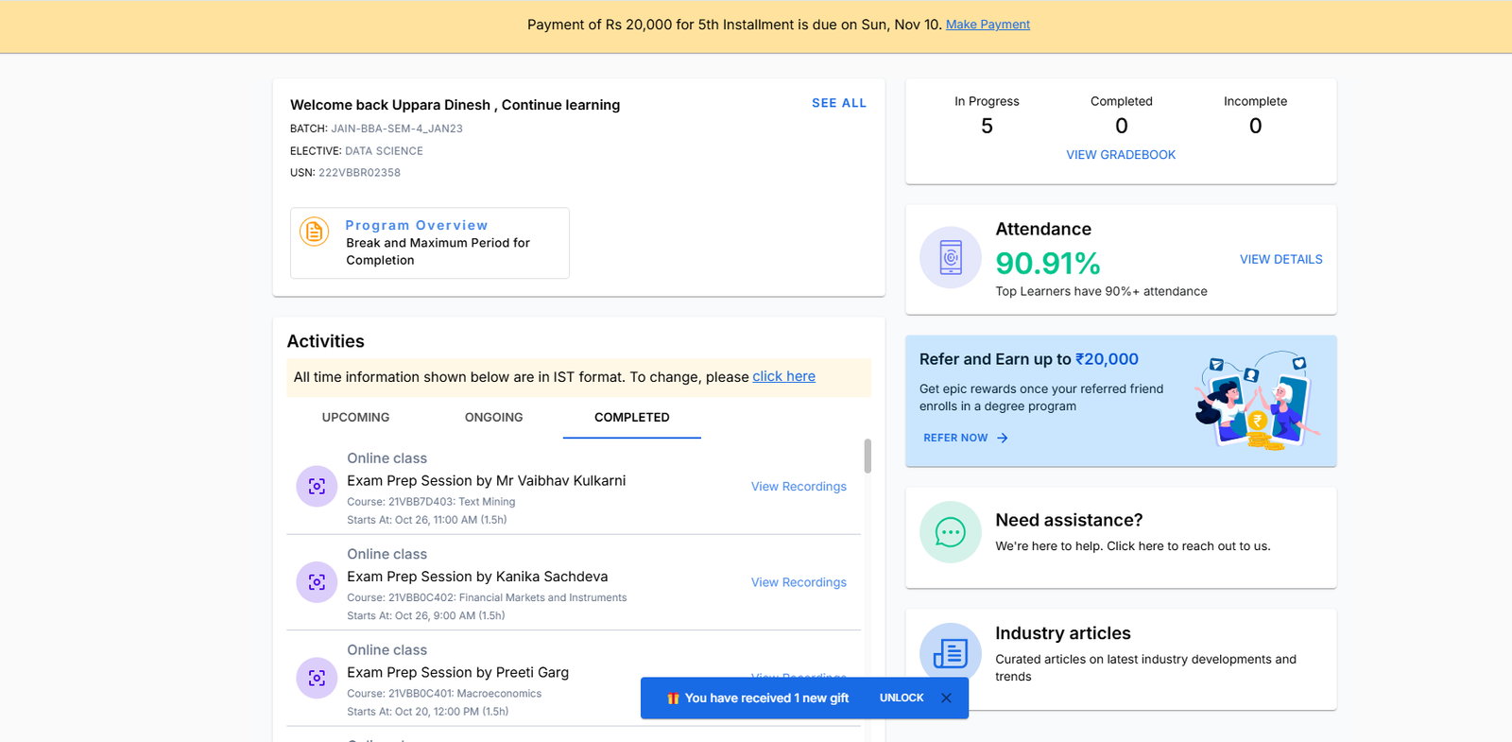Close the new gift notification
Screen dimensions: 1512x742
pos(946,699)
